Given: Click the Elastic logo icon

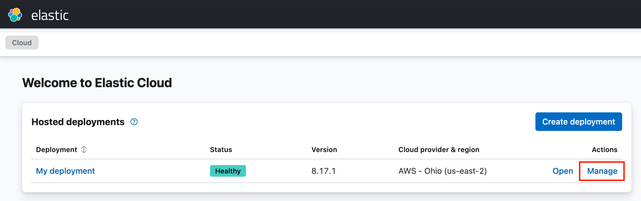Looking at the screenshot, I should pyautogui.click(x=15, y=15).
